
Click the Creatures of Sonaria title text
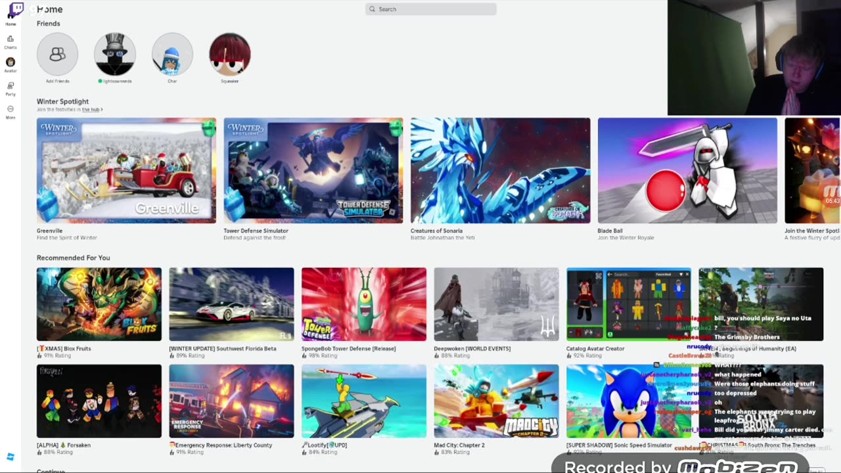coord(437,231)
